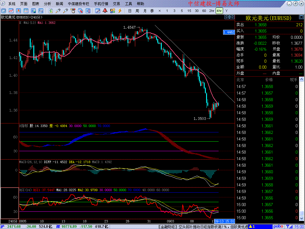Open the 工具 menu
The height and width of the screenshot is (229, 305).
point(128,4)
